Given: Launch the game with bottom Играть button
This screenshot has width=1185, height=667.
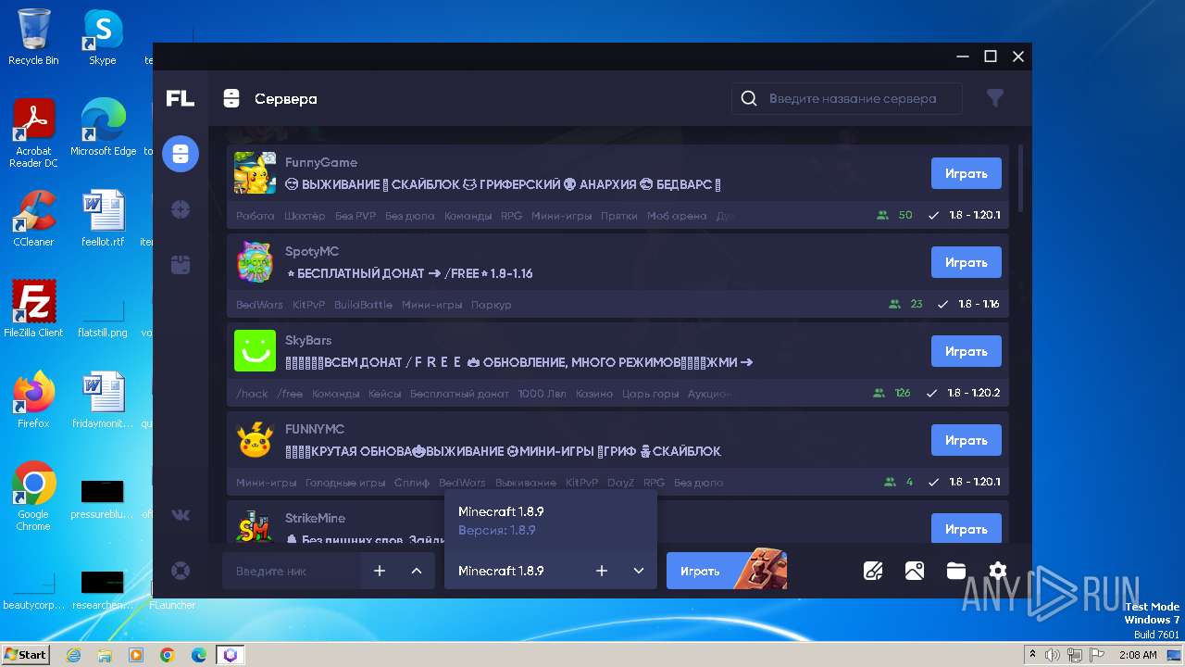Looking at the screenshot, I should pyautogui.click(x=727, y=571).
